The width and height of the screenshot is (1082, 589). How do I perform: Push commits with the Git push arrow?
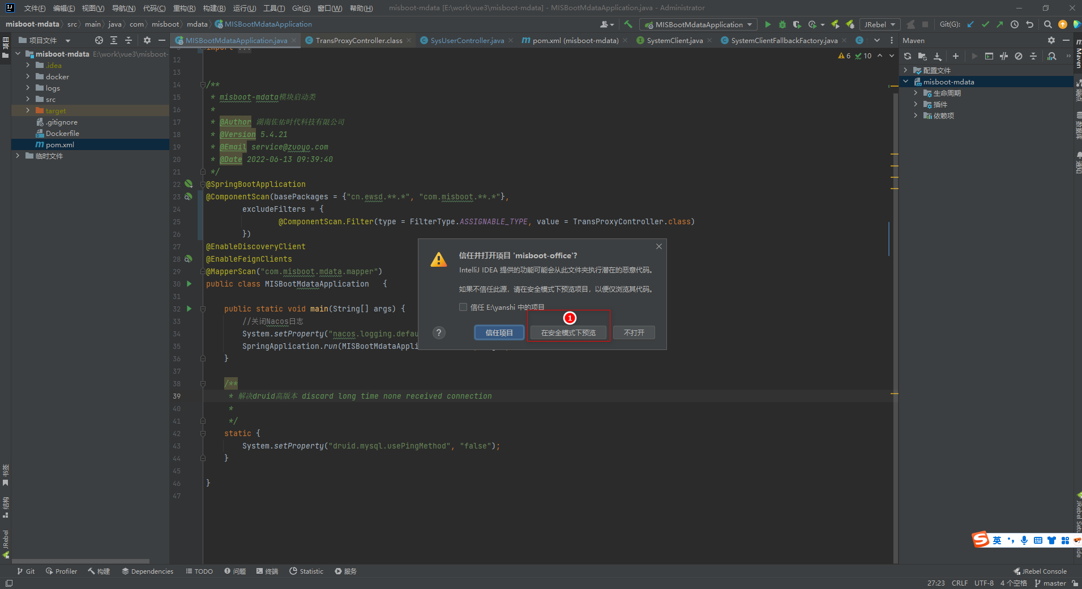[1000, 24]
